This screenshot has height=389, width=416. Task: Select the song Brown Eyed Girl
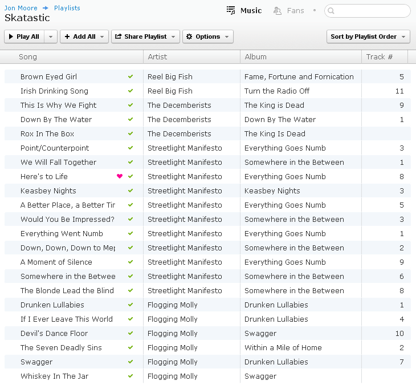(x=48, y=77)
